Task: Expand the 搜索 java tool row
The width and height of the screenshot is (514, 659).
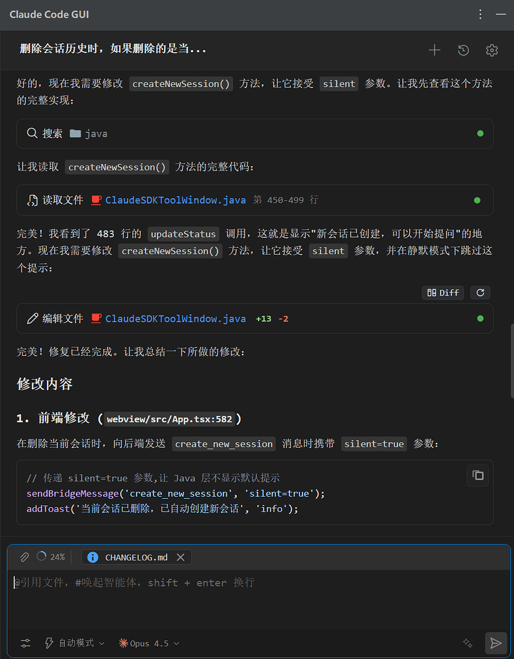Action: pos(255,134)
